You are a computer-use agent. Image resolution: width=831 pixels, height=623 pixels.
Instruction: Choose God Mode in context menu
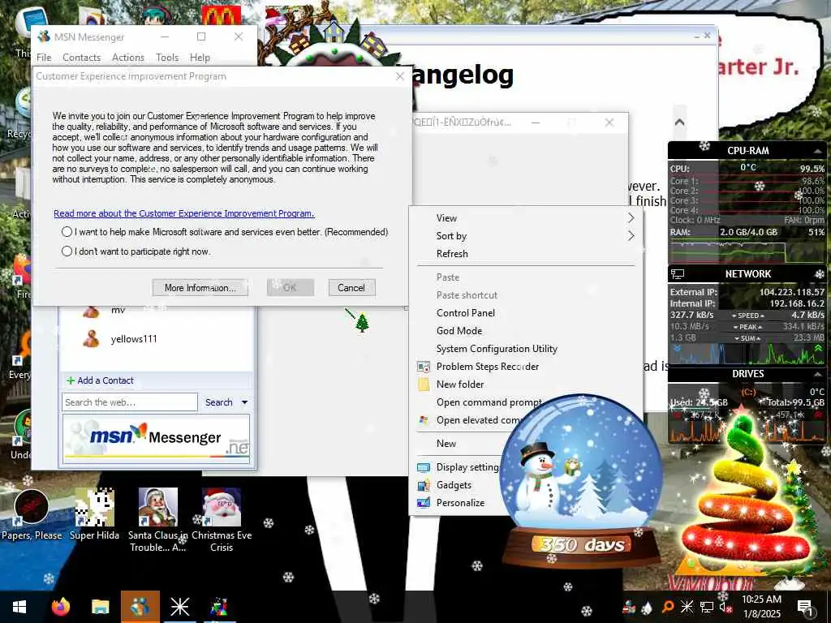tap(459, 331)
